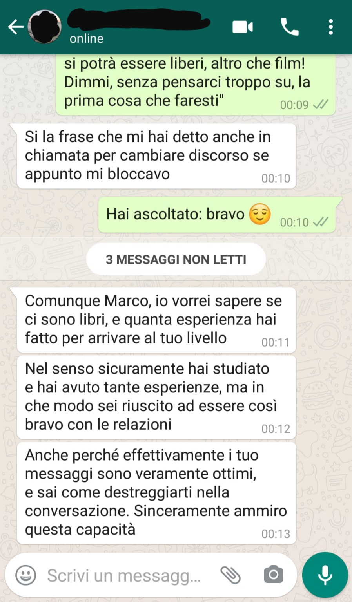Start a voice call with phone icon

click(x=290, y=27)
